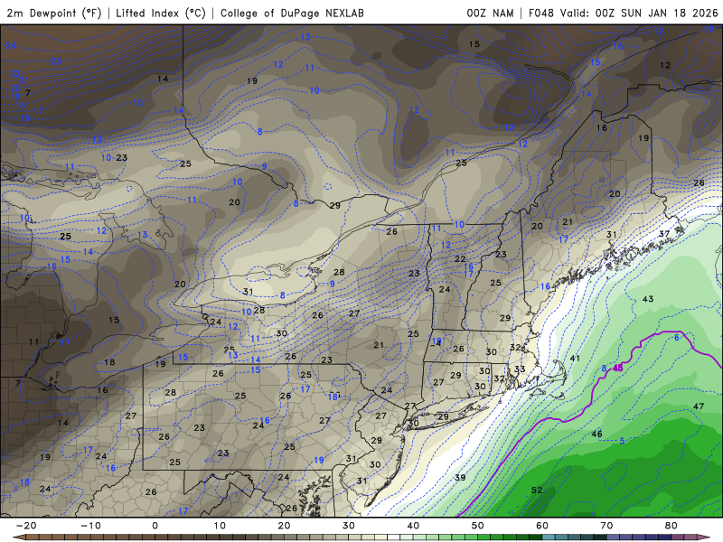
Task: Click the dewpoint value "39" offshore
Action: [x=460, y=478]
